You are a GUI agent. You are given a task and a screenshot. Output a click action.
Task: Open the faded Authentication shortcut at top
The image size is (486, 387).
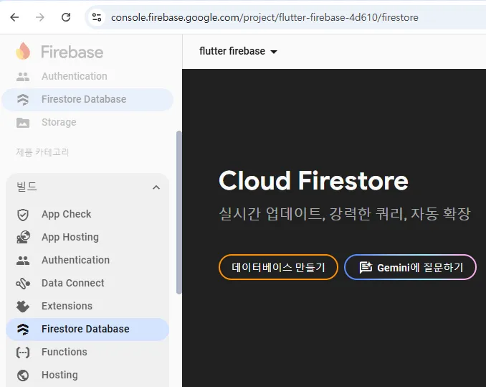pos(75,76)
